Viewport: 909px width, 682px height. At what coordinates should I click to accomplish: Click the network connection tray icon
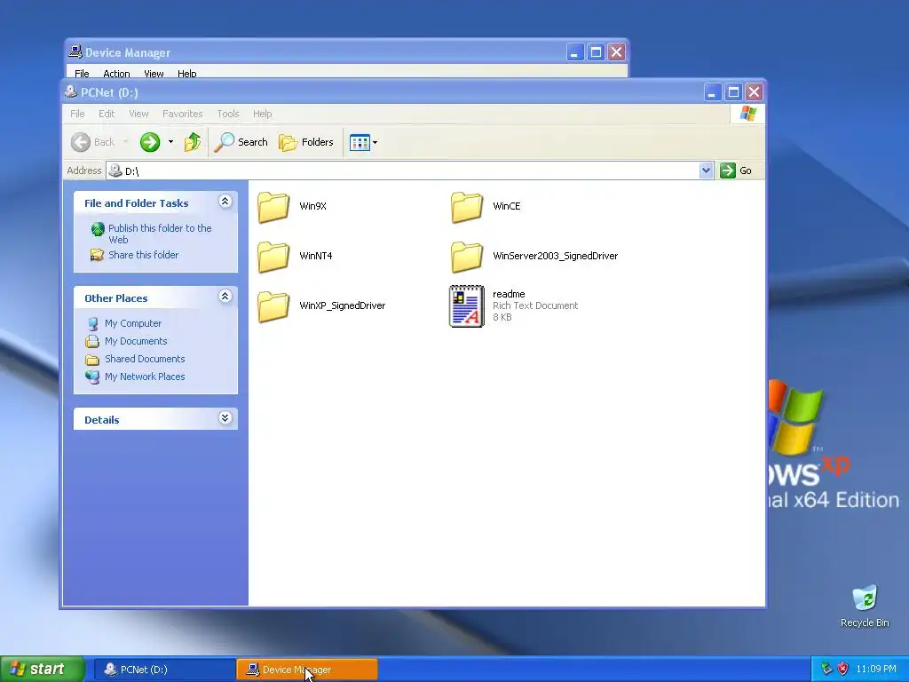click(x=826, y=669)
